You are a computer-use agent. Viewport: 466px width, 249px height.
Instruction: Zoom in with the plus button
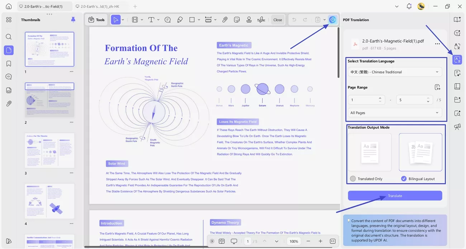tap(320, 241)
